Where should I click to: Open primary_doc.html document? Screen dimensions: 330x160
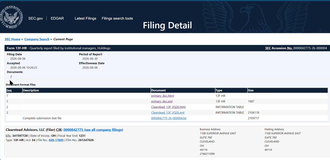[162, 96]
